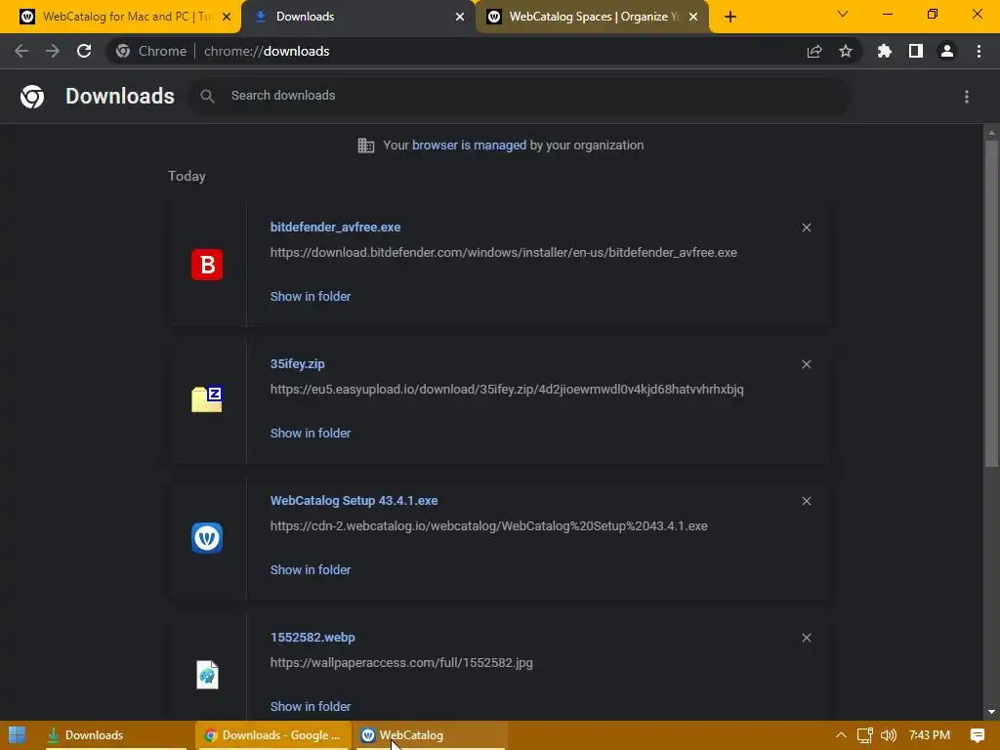Open the managed organization building icon
Viewport: 1000px width, 750px height.
point(366,146)
